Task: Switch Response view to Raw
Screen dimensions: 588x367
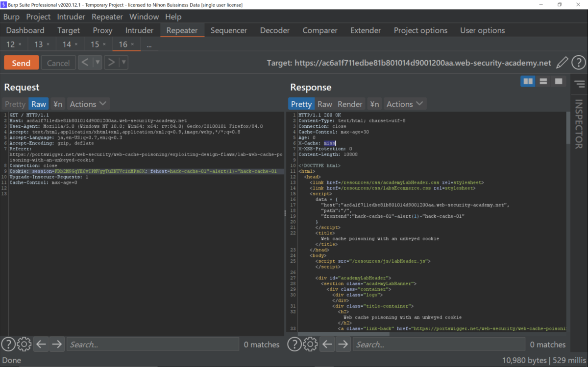Action: point(325,104)
